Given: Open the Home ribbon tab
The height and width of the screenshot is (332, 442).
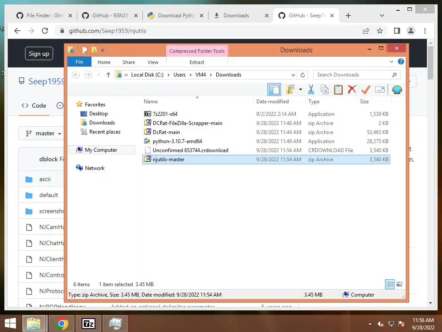Looking at the screenshot, I should click(x=104, y=62).
